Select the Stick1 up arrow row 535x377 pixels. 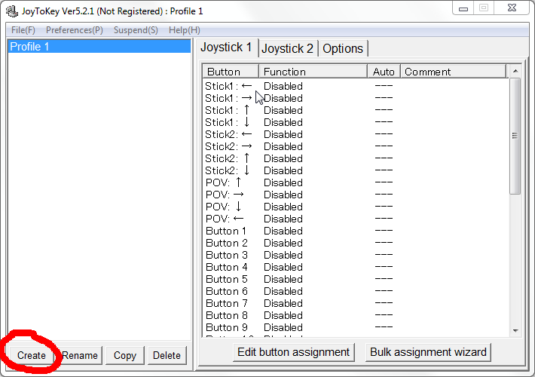(x=355, y=110)
